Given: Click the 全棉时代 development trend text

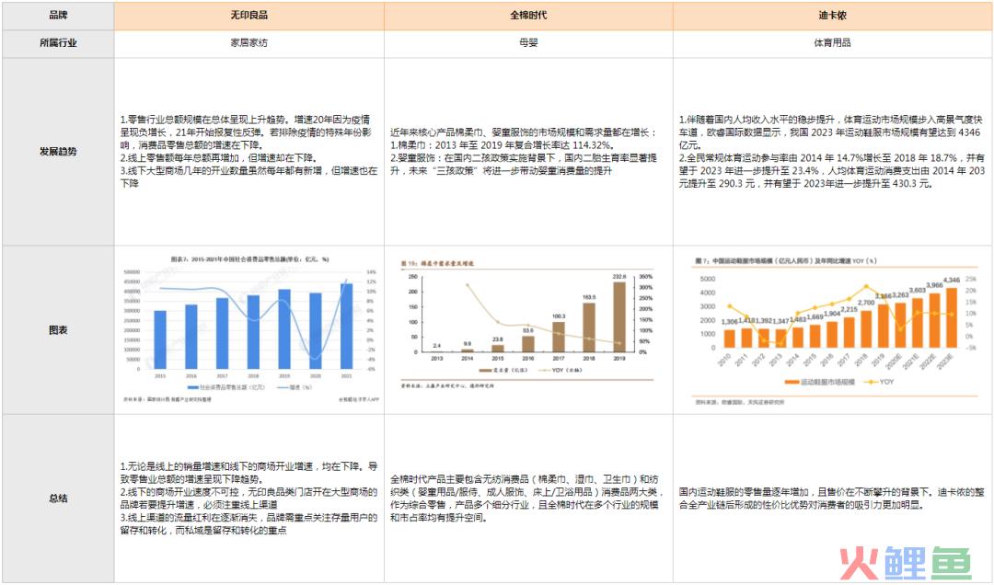Looking at the screenshot, I should [525, 152].
